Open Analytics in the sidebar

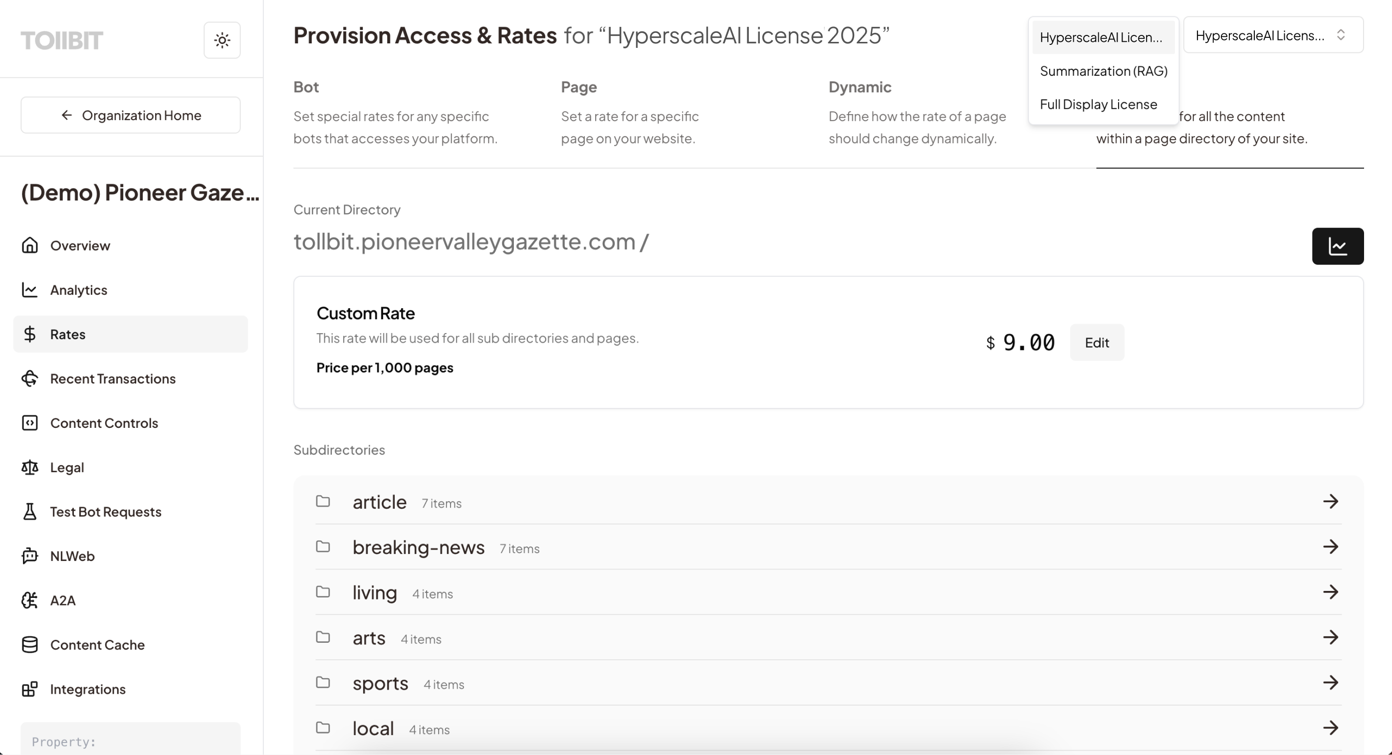(x=78, y=290)
